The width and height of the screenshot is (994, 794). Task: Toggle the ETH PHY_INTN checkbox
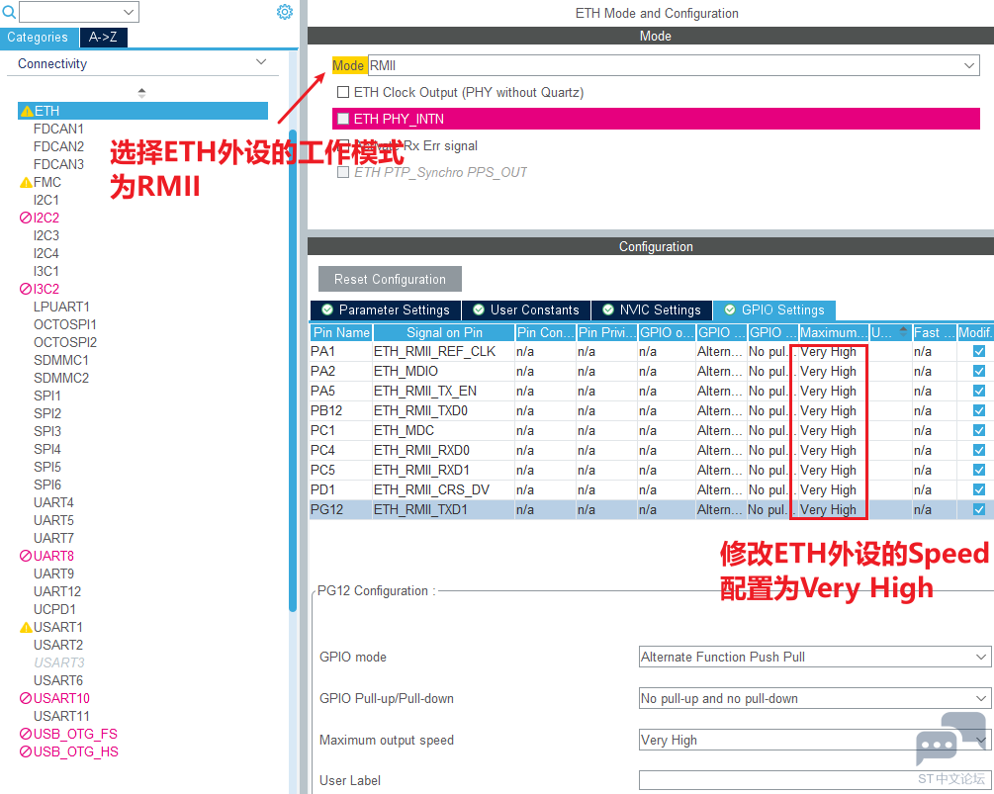pyautogui.click(x=343, y=119)
